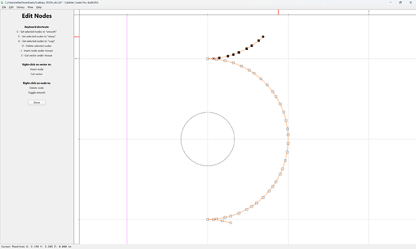Select the diamond end node of the lower curve
The height and width of the screenshot is (249, 416).
click(x=230, y=223)
